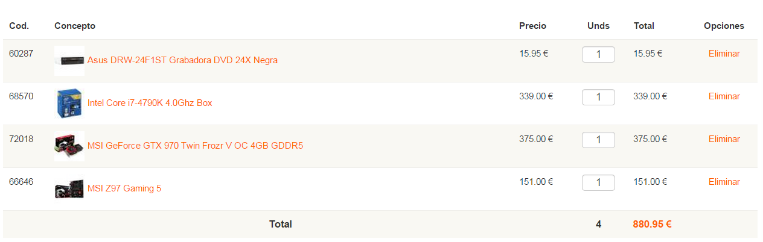The image size is (763, 242).
Task: Click the Intel Core i7 box thumbnail
Action: click(69, 103)
